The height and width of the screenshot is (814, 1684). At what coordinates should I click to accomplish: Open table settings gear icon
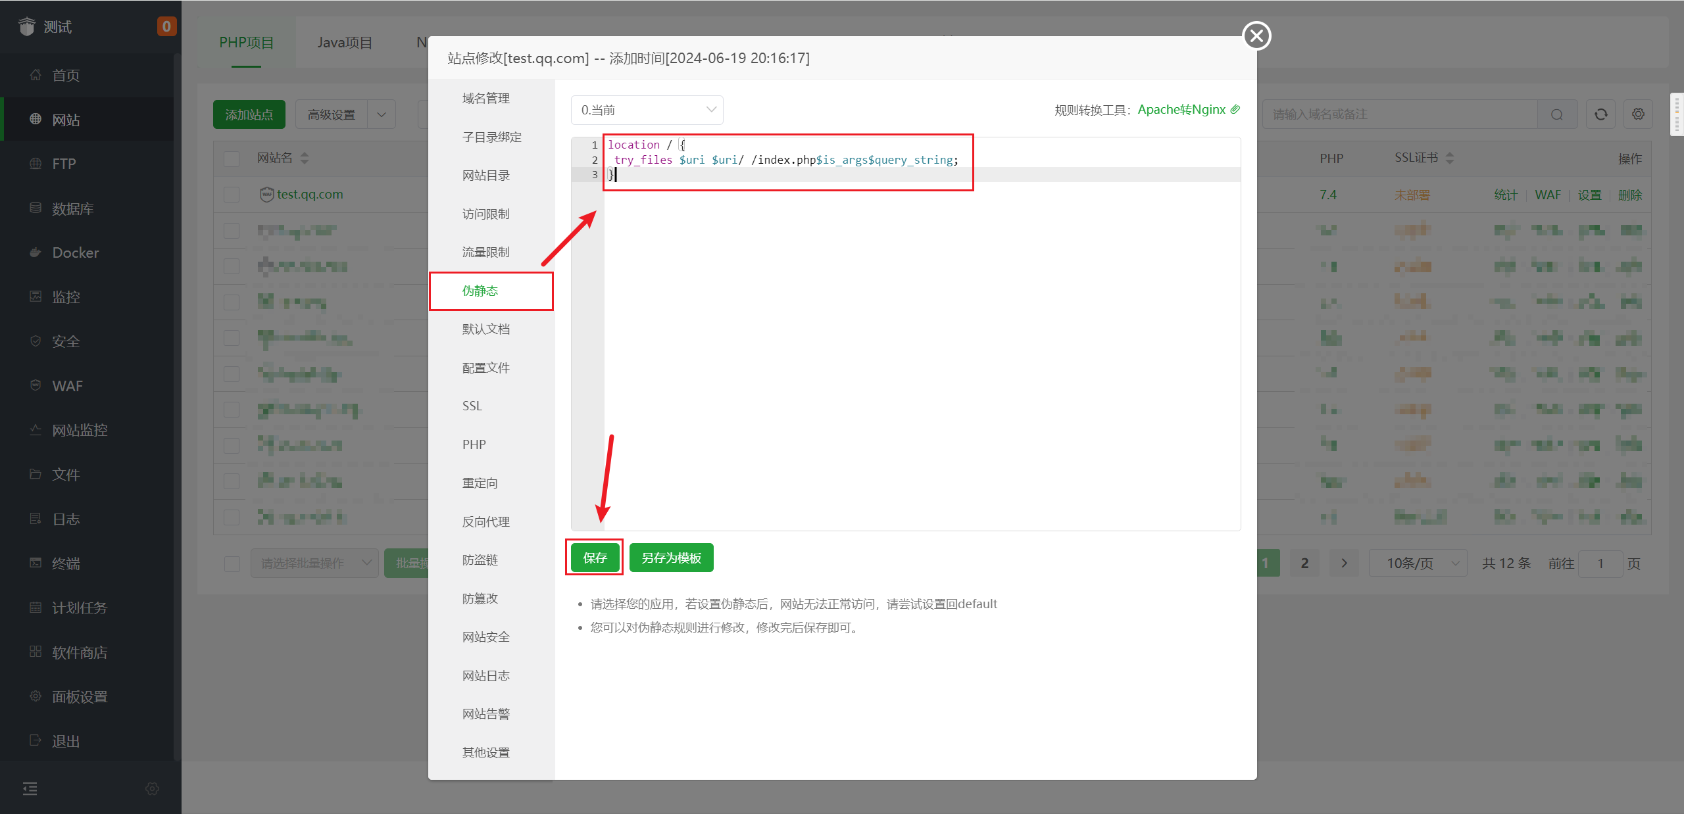(x=1638, y=114)
